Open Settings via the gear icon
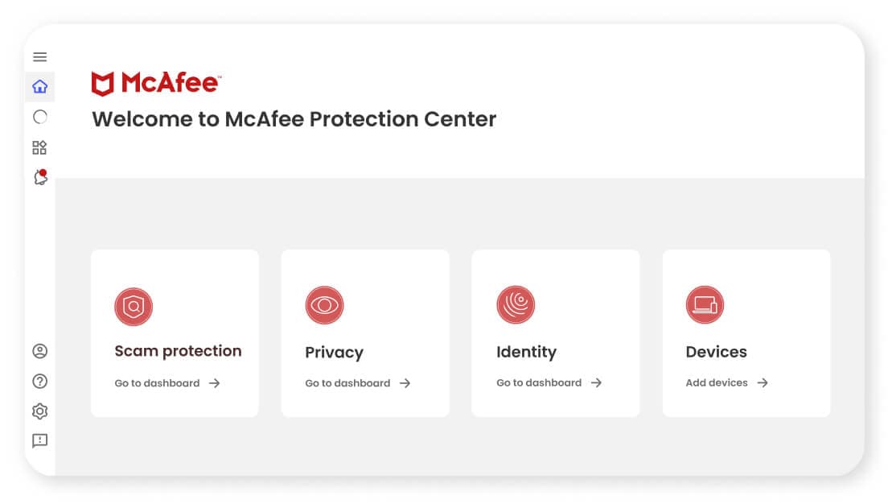The height and width of the screenshot is (504, 892). click(39, 411)
